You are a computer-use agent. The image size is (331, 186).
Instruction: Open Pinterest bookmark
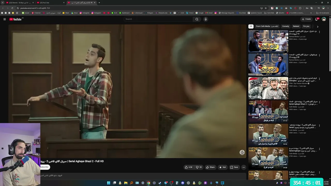click(x=36, y=13)
